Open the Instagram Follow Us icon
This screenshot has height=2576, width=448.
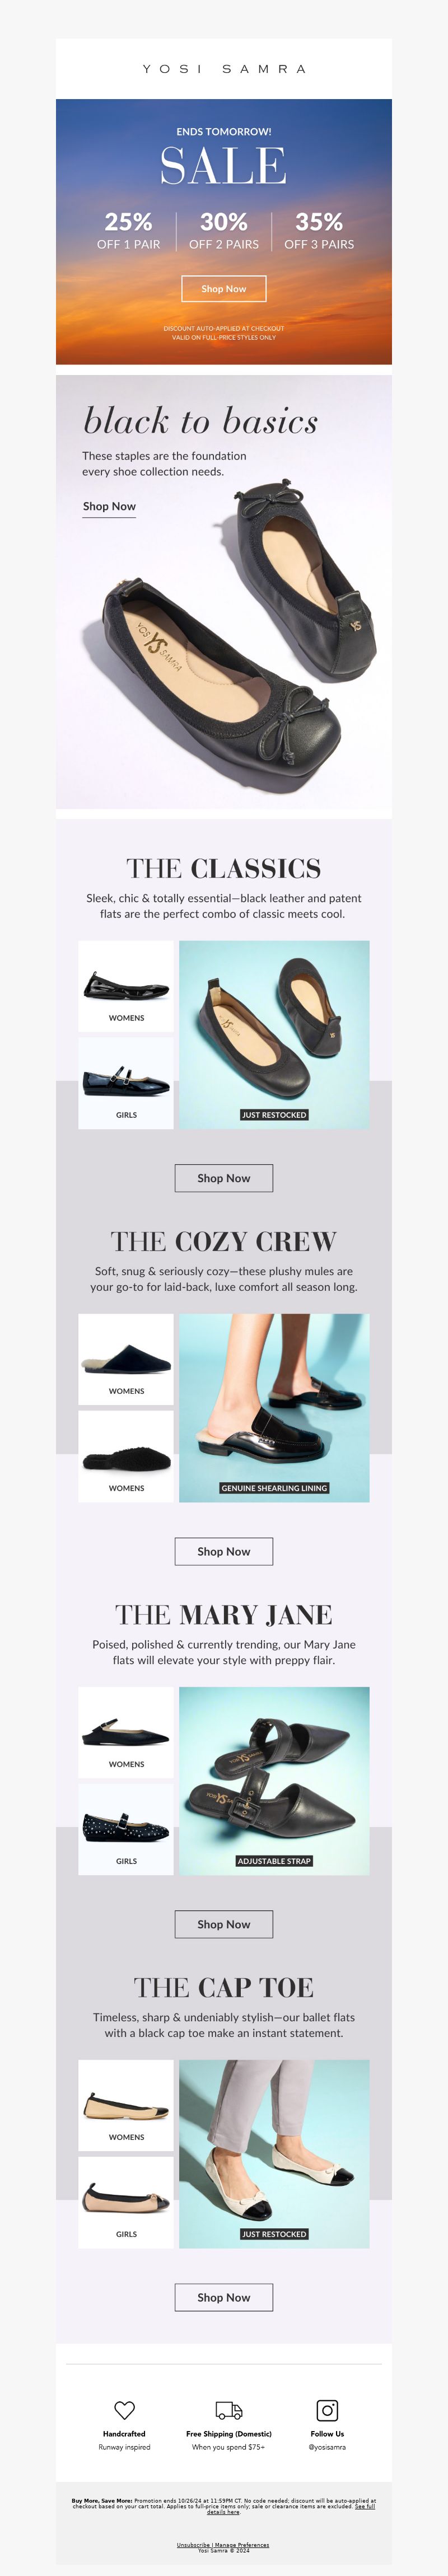click(x=327, y=2409)
